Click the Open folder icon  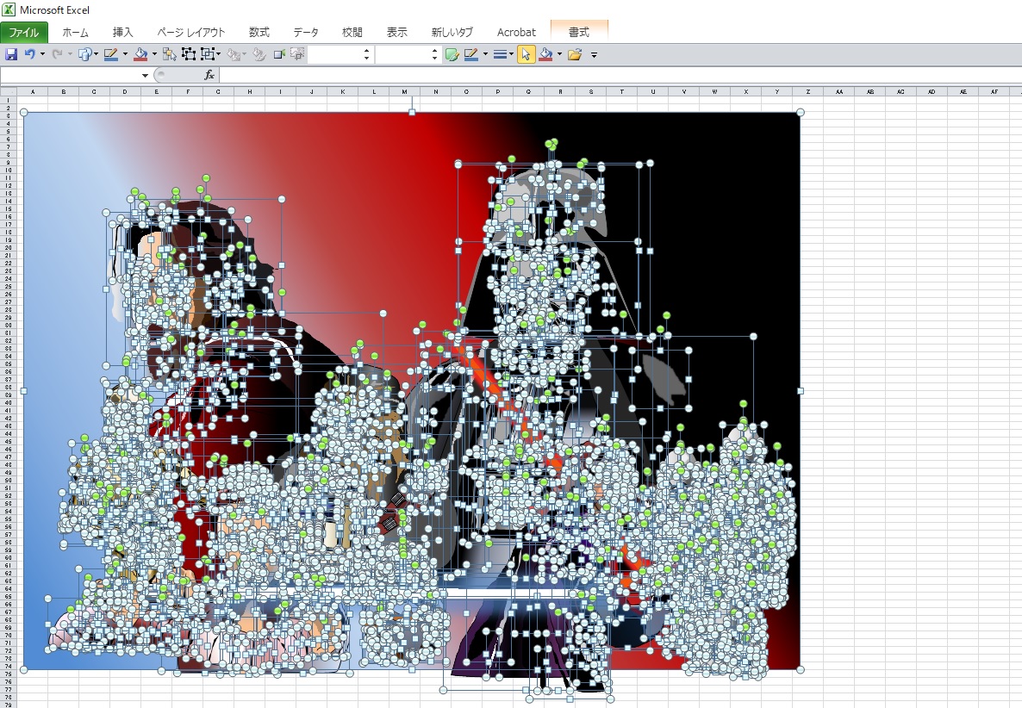pyautogui.click(x=574, y=55)
